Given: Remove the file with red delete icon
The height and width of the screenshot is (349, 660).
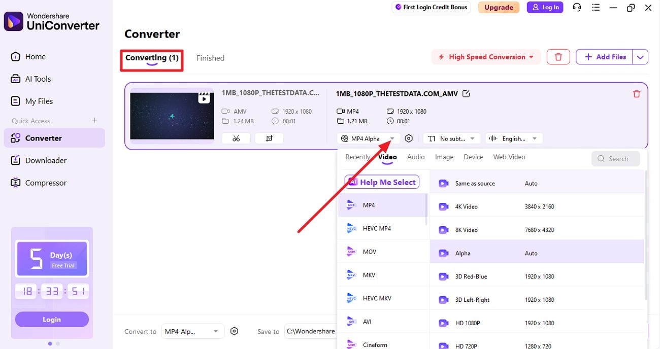Looking at the screenshot, I should [x=637, y=94].
